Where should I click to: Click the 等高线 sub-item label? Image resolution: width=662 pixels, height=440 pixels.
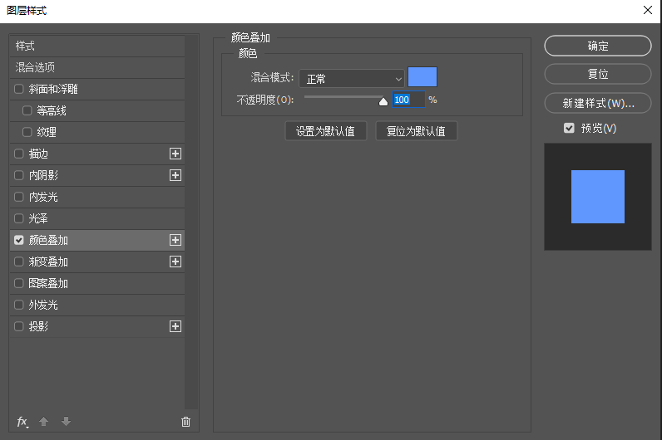coord(52,110)
